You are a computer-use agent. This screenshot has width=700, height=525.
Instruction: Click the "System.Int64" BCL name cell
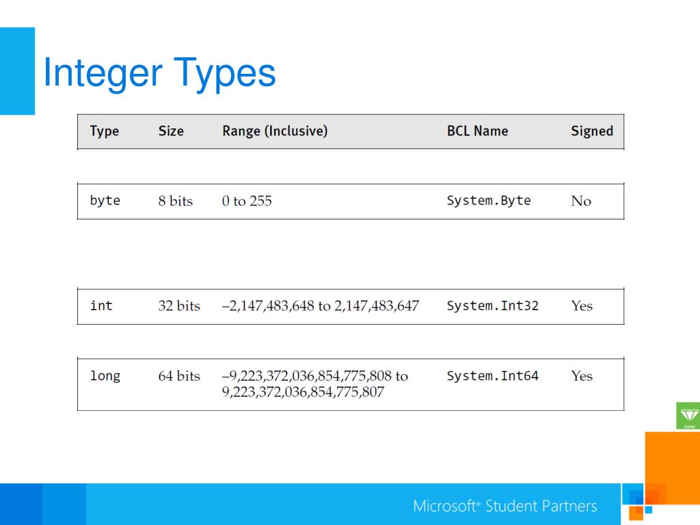pos(493,376)
